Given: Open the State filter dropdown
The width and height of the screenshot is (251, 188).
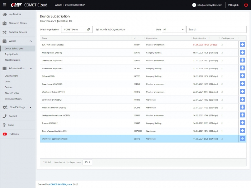Looking at the screenshot, I should pos(173,30).
